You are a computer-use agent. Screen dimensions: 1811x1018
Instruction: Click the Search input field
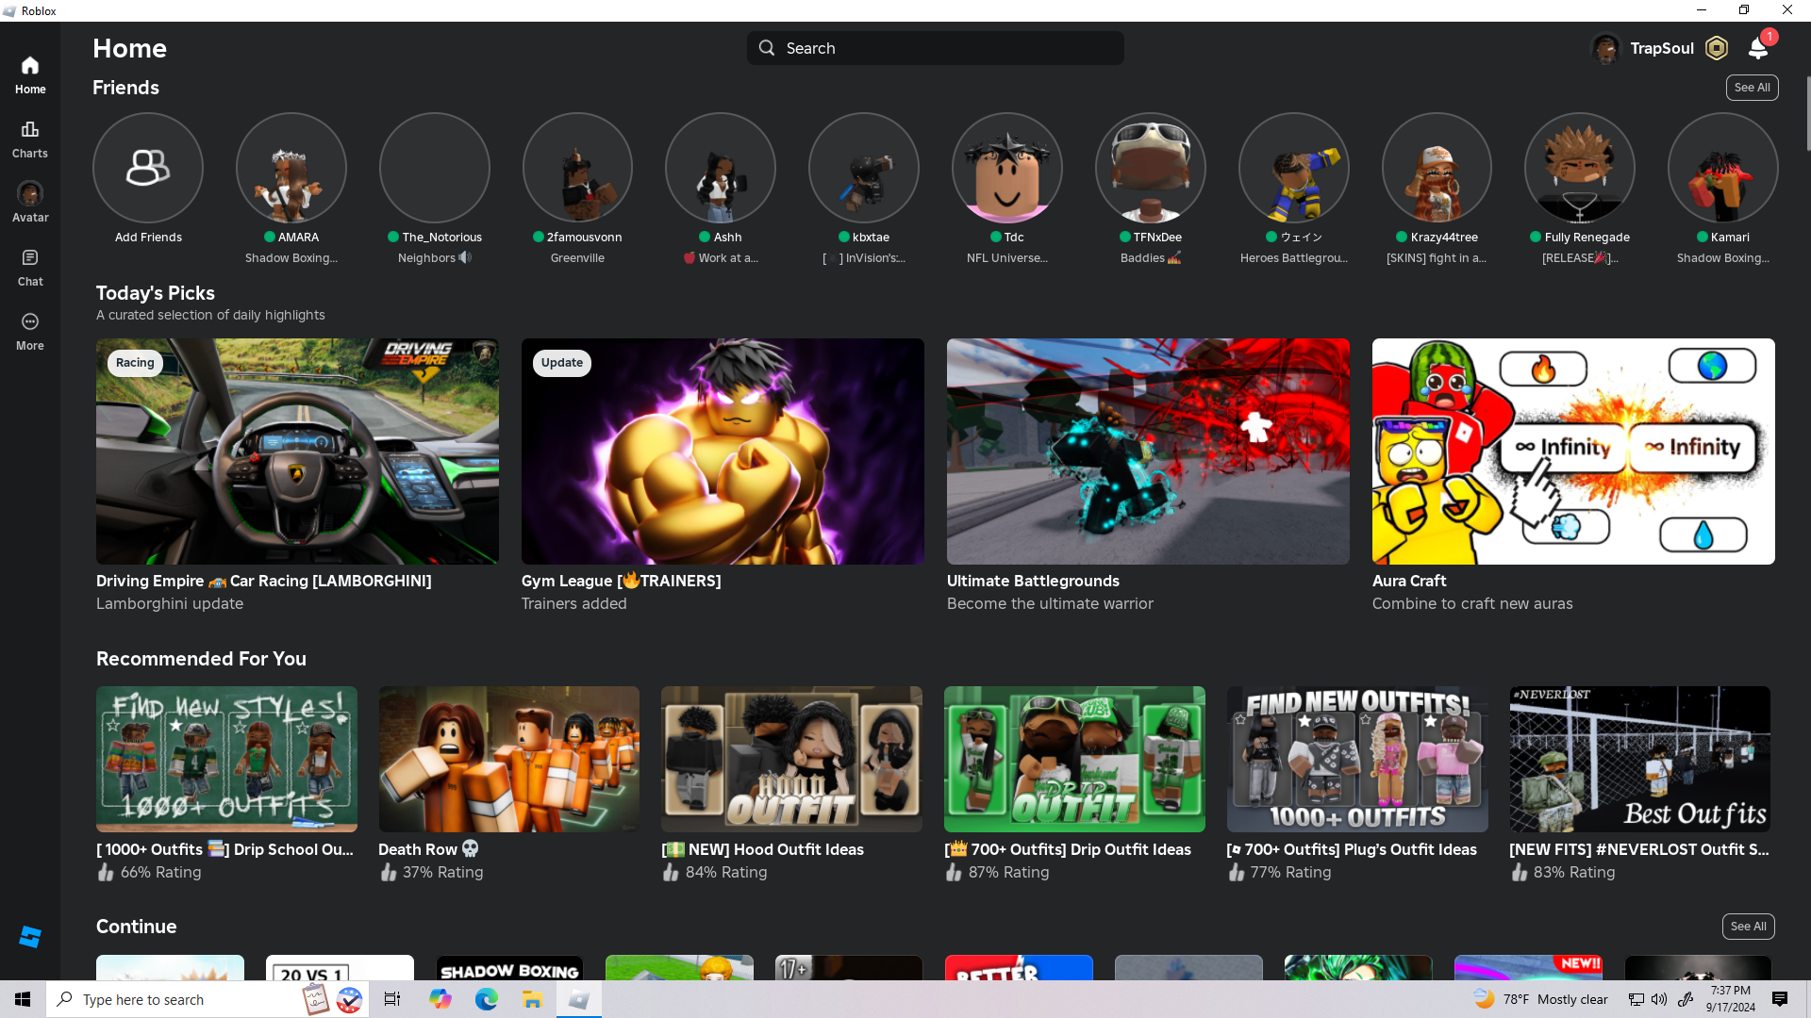(x=935, y=48)
